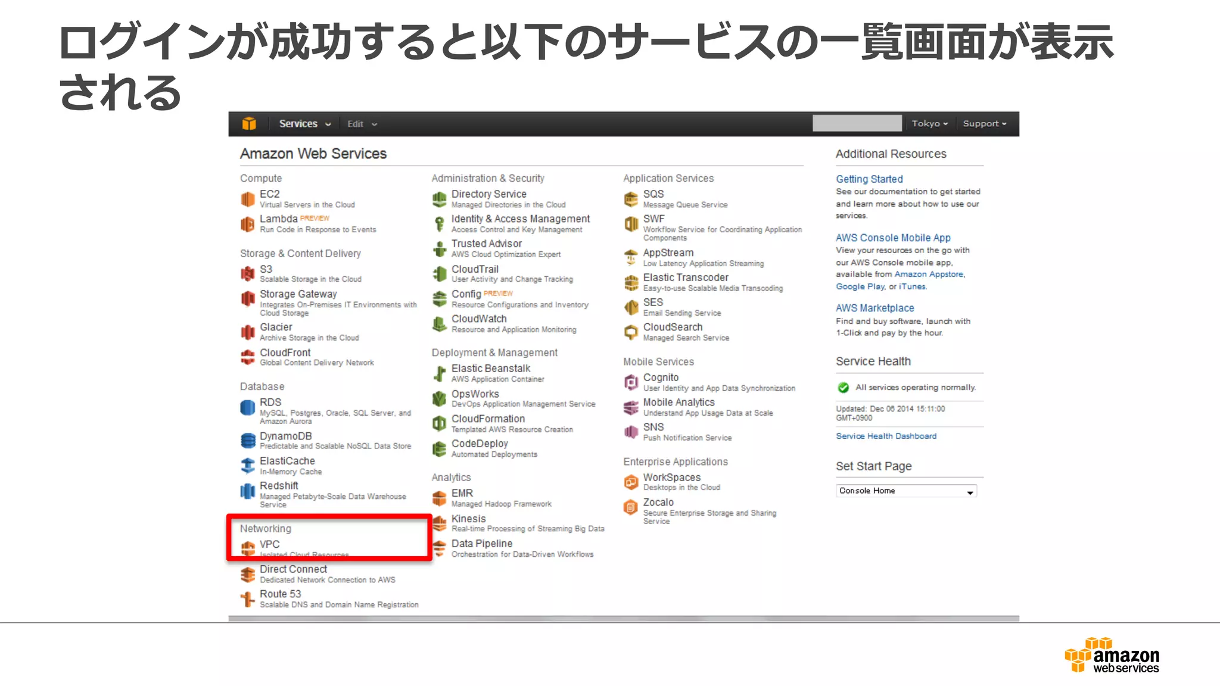The image size is (1220, 686).
Task: Click the CodeDeploy icon
Action: [x=440, y=449]
